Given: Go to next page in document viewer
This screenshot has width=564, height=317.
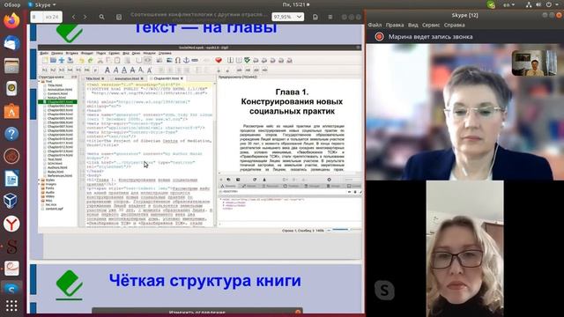Looking at the screenshot, I should [85, 17].
